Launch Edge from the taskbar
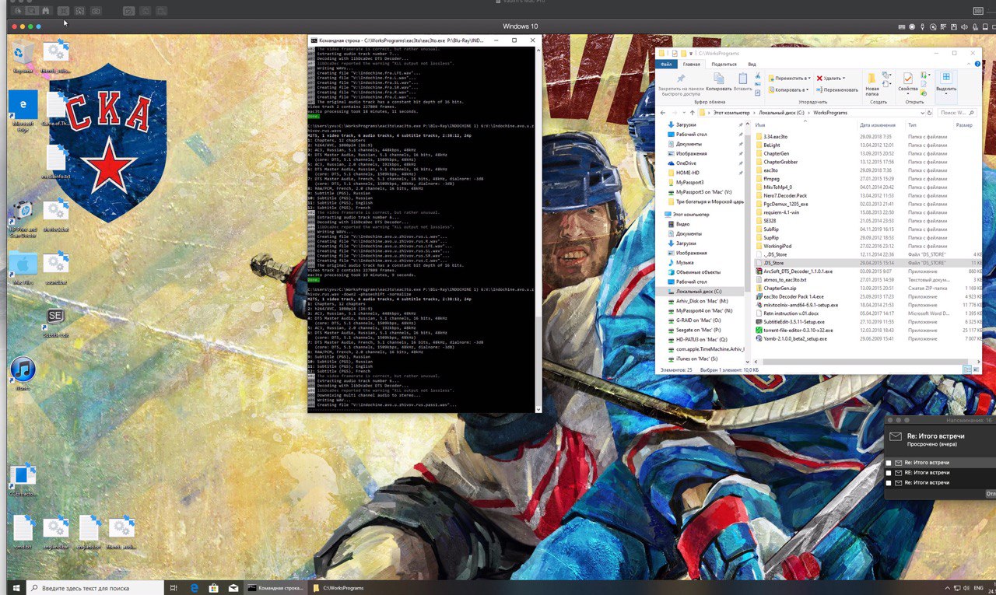Screen dimensions: 996x595 [x=194, y=588]
